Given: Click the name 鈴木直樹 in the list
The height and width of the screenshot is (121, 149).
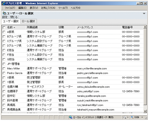Looking at the screenshot, I should tap(12, 101).
